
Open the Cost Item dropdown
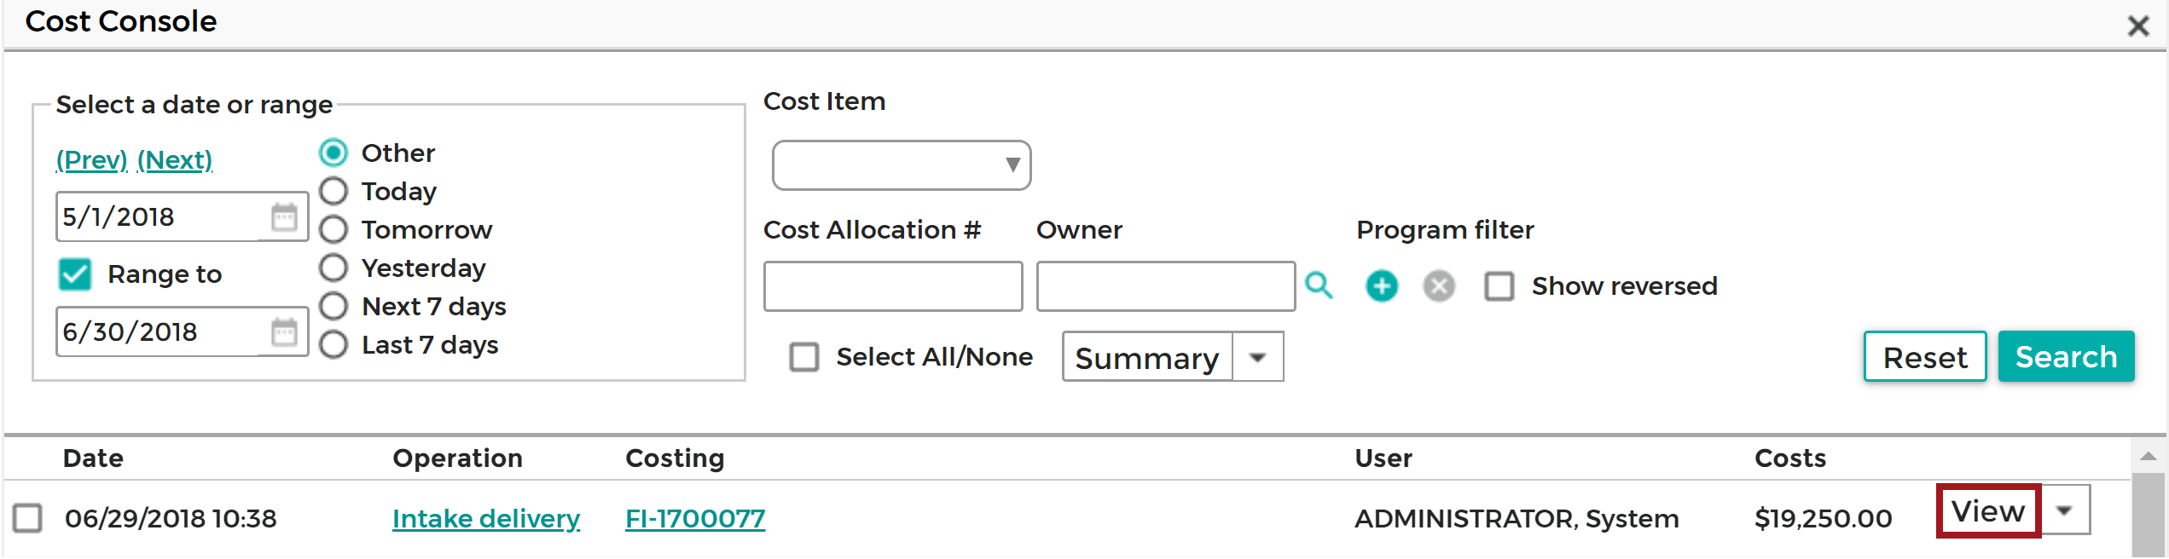902,165
